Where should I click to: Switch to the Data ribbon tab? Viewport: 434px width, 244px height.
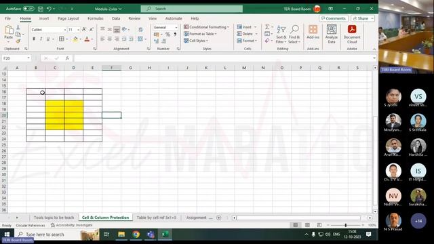[x=116, y=18]
